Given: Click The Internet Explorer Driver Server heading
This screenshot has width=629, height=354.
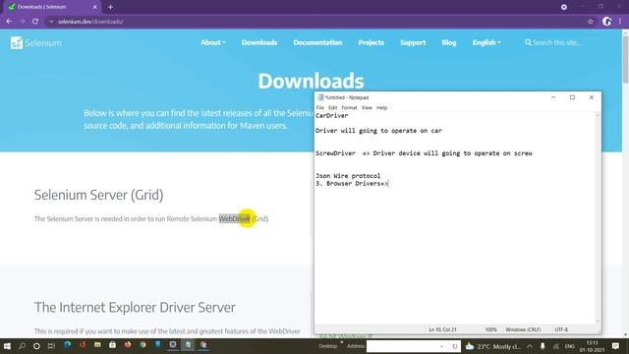Looking at the screenshot, I should click(x=135, y=308).
